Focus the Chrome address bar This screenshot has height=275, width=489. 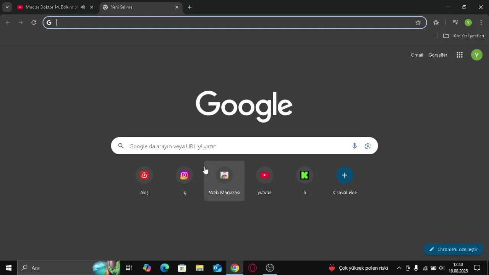pyautogui.click(x=235, y=23)
